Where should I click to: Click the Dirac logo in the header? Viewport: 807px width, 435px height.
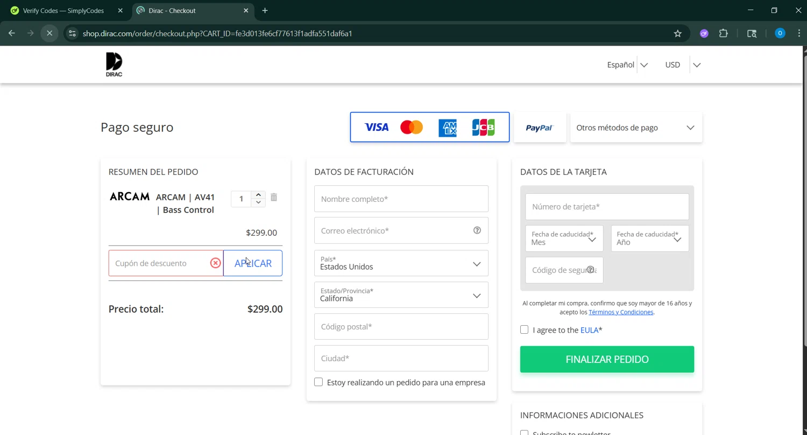pos(114,65)
